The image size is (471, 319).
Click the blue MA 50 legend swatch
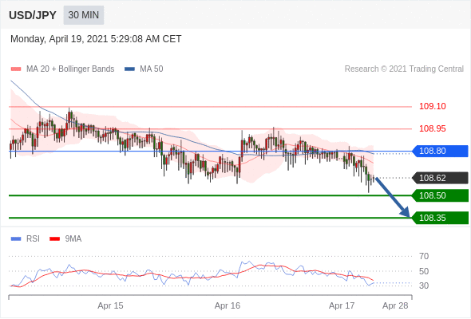coord(129,69)
